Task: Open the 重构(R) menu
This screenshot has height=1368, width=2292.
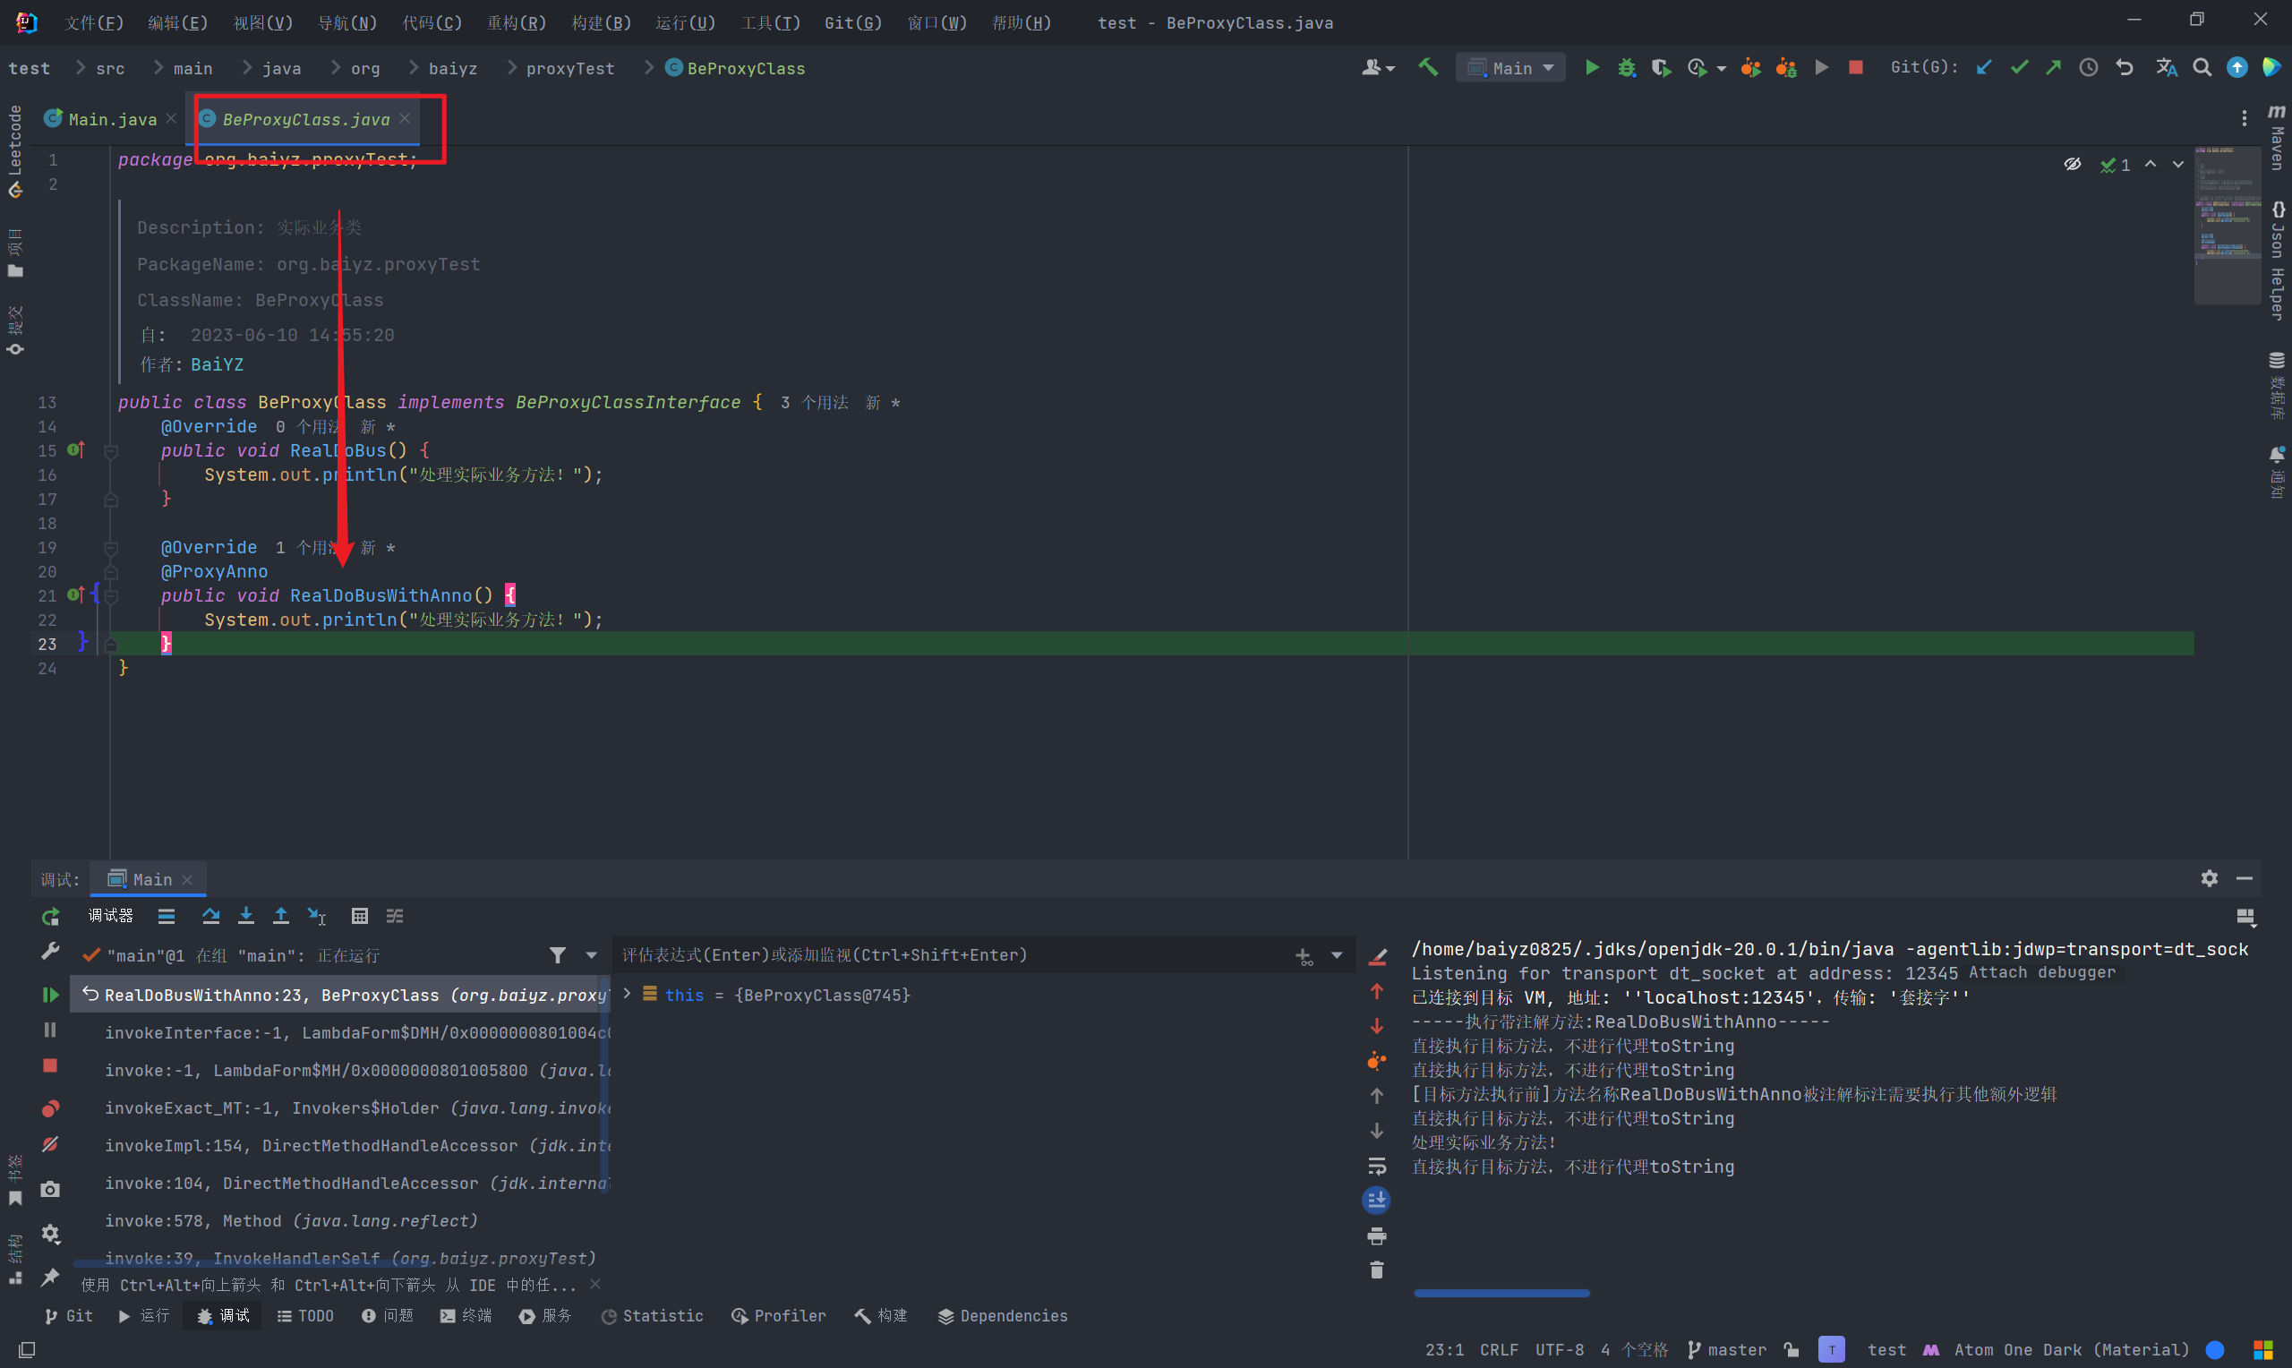Action: click(x=516, y=22)
